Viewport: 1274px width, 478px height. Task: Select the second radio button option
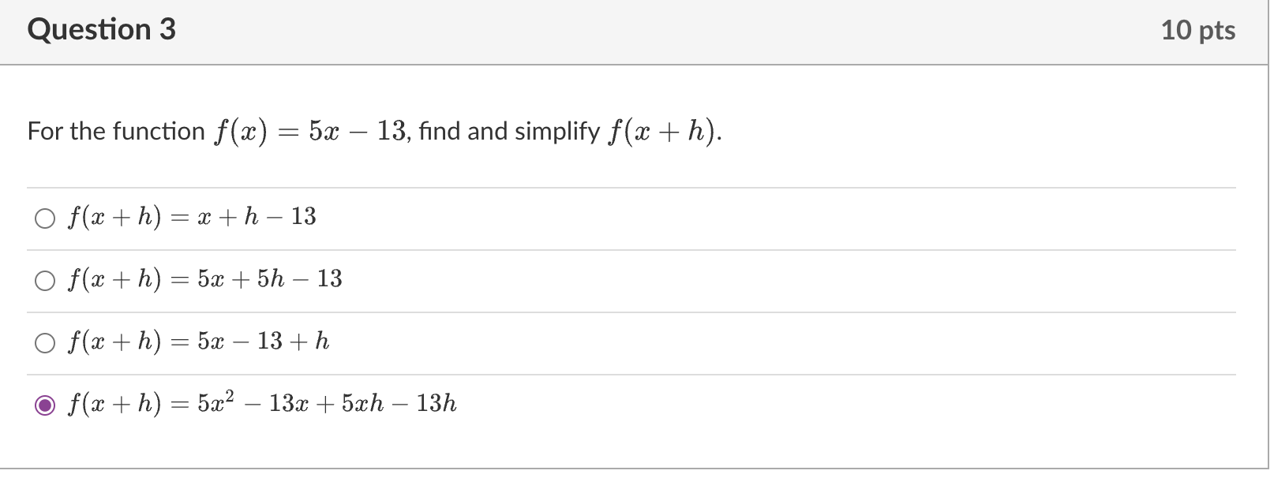point(45,280)
